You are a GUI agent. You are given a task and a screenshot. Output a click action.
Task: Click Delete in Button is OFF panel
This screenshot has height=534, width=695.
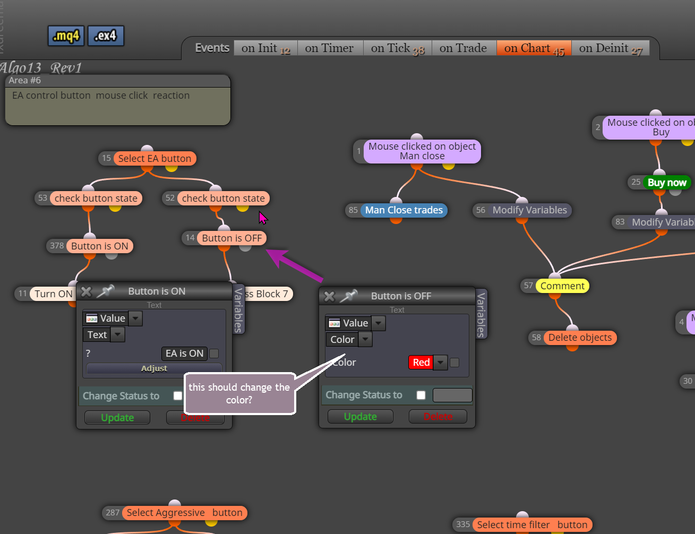point(438,417)
